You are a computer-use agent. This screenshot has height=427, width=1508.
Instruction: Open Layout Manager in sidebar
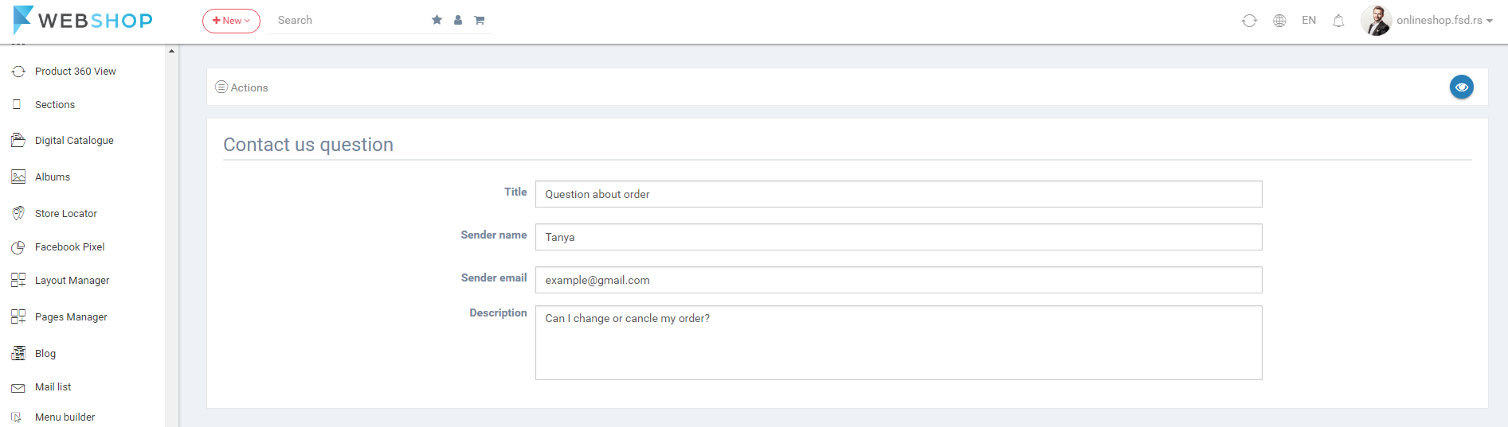point(72,281)
